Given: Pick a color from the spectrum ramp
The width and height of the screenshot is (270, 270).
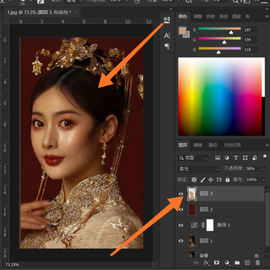Looking at the screenshot, I should [x=220, y=97].
